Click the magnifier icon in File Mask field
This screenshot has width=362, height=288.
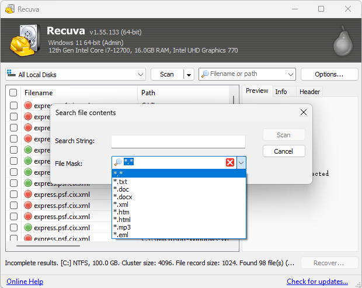click(x=118, y=162)
